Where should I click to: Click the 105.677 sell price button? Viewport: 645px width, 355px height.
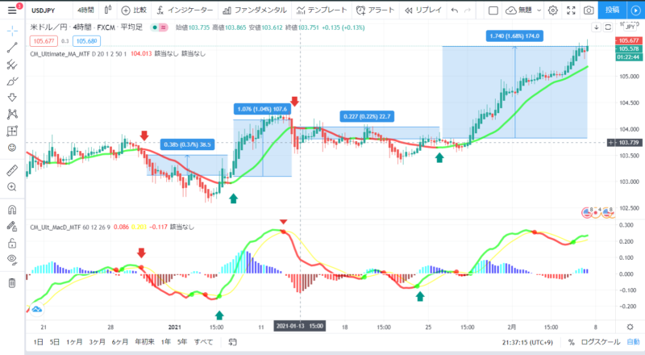[44, 41]
